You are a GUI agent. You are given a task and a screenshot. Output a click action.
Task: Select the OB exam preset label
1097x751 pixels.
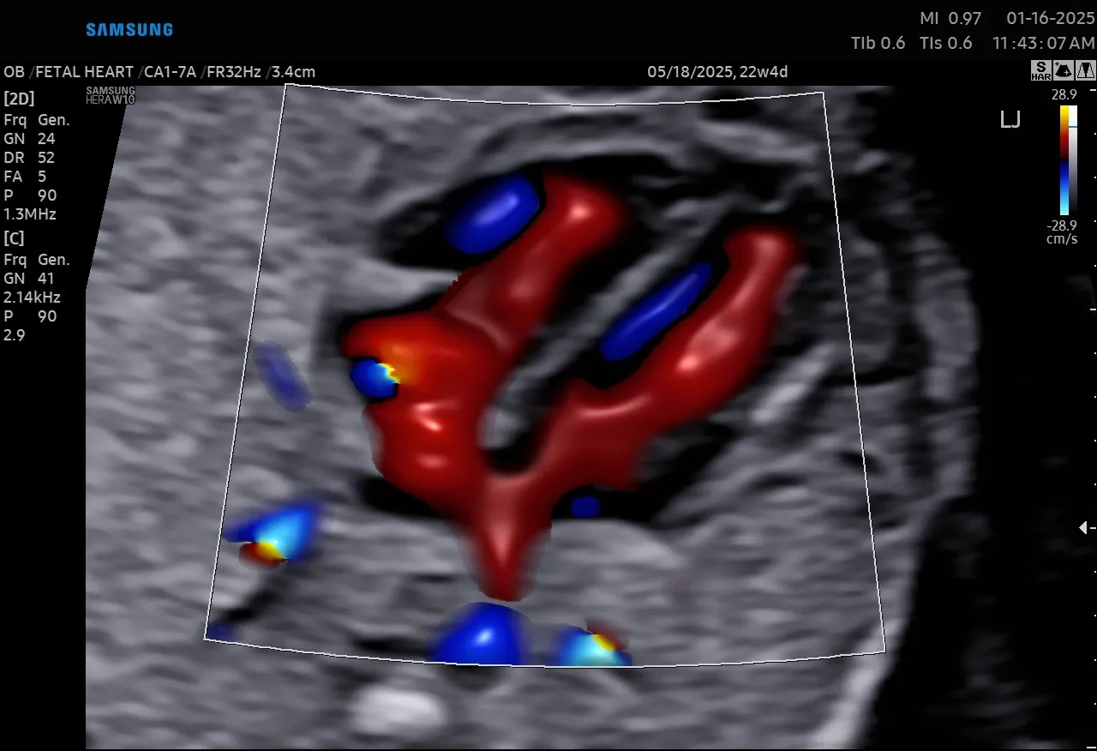pos(14,72)
